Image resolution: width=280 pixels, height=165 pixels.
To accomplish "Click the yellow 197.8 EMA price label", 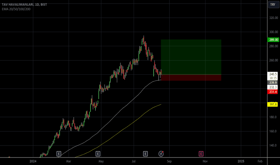I will [x=273, y=104].
